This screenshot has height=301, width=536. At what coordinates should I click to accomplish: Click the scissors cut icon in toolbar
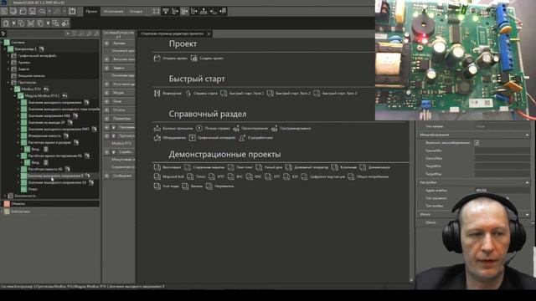click(x=31, y=23)
